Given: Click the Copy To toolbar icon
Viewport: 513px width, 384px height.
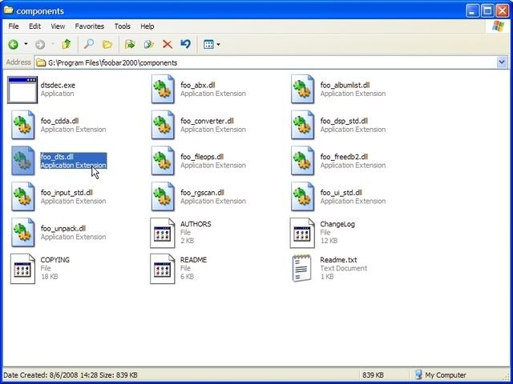Looking at the screenshot, I should [x=148, y=44].
